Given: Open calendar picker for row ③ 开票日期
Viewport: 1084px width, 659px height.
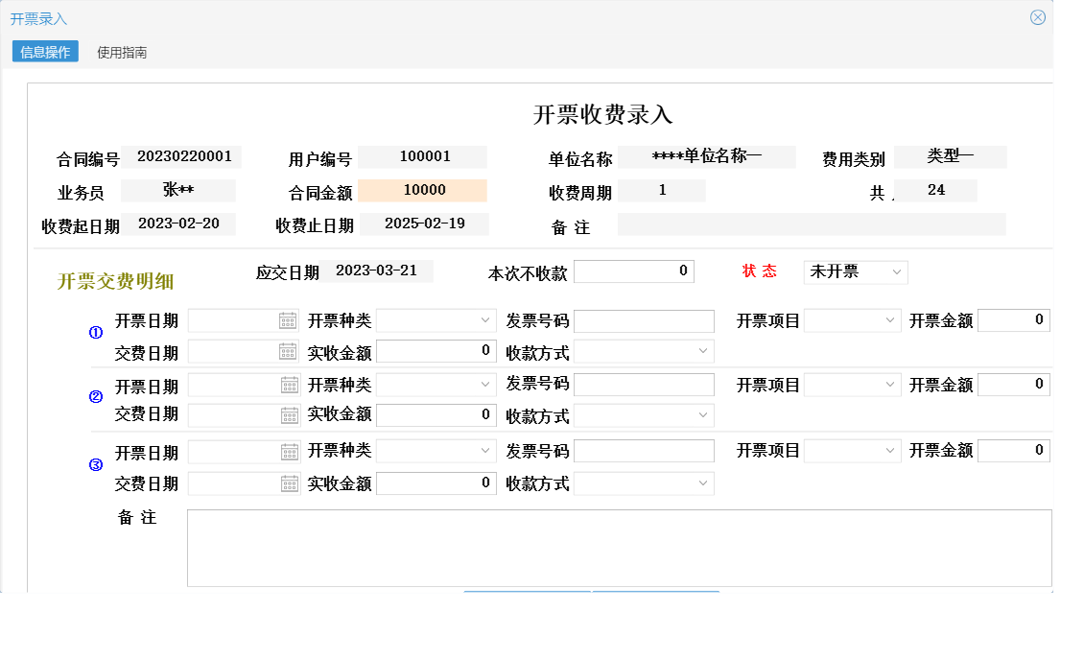Looking at the screenshot, I should pos(291,449).
